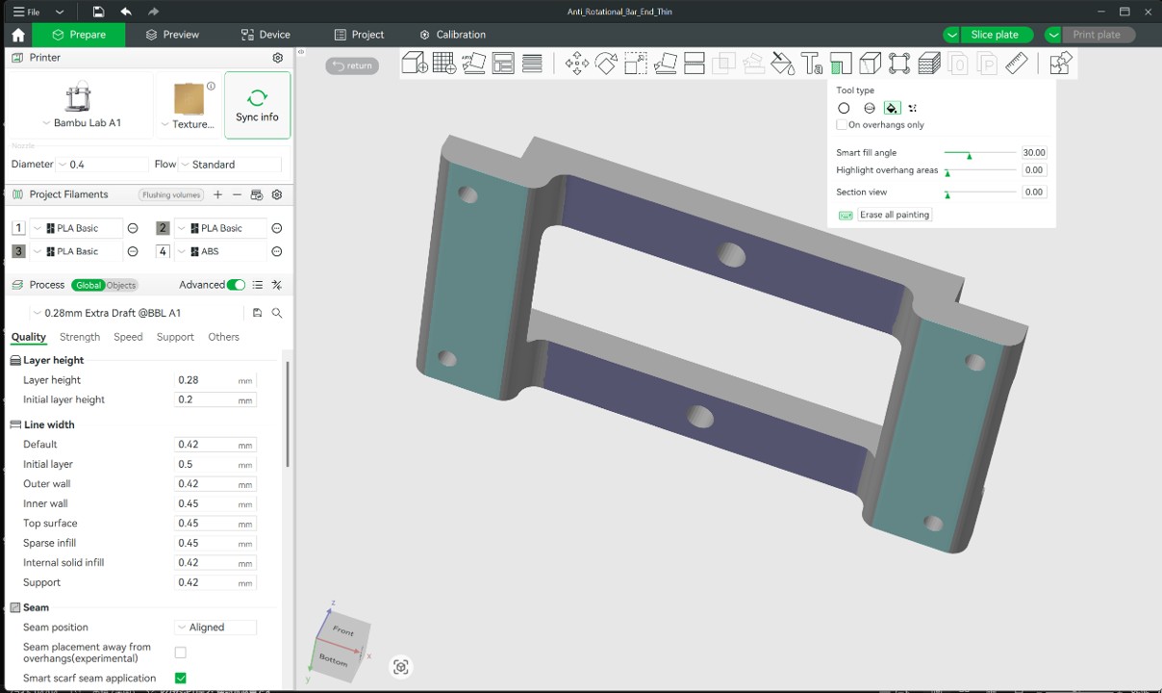Screen dimensions: 1162x693
Task: Activate the Measure tool
Action: 1016,64
